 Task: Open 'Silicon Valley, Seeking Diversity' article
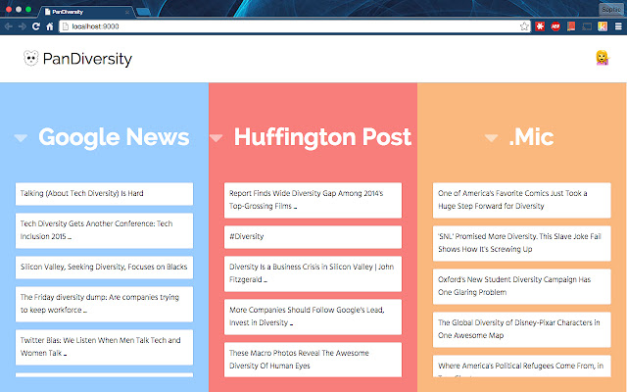tap(105, 268)
